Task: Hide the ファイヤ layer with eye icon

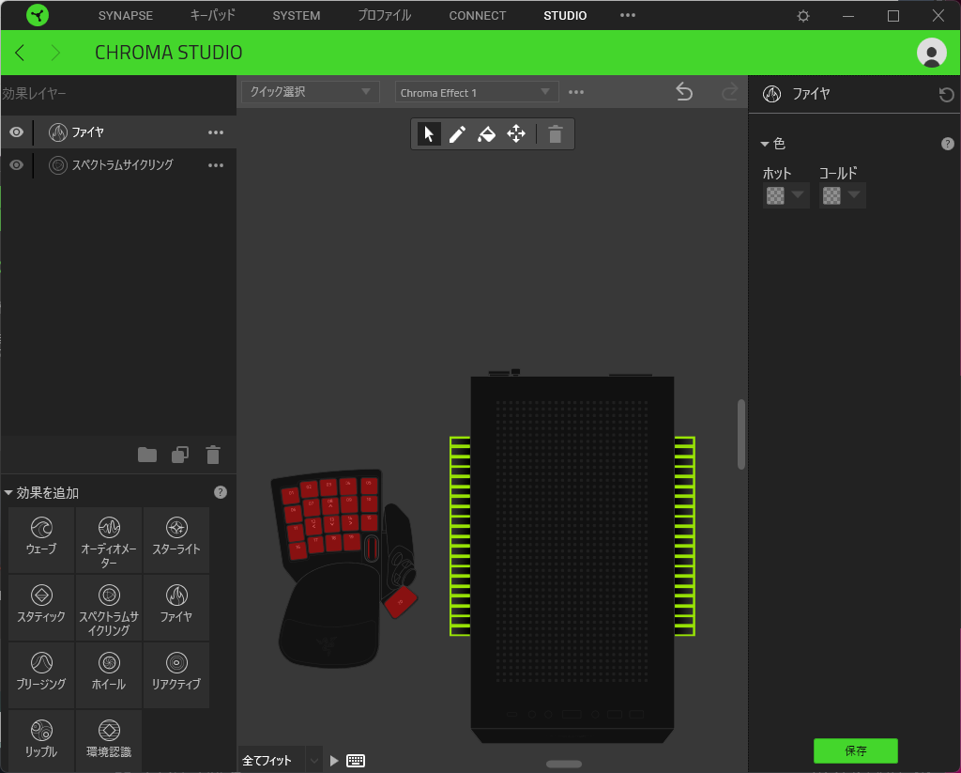Action: tap(16, 132)
